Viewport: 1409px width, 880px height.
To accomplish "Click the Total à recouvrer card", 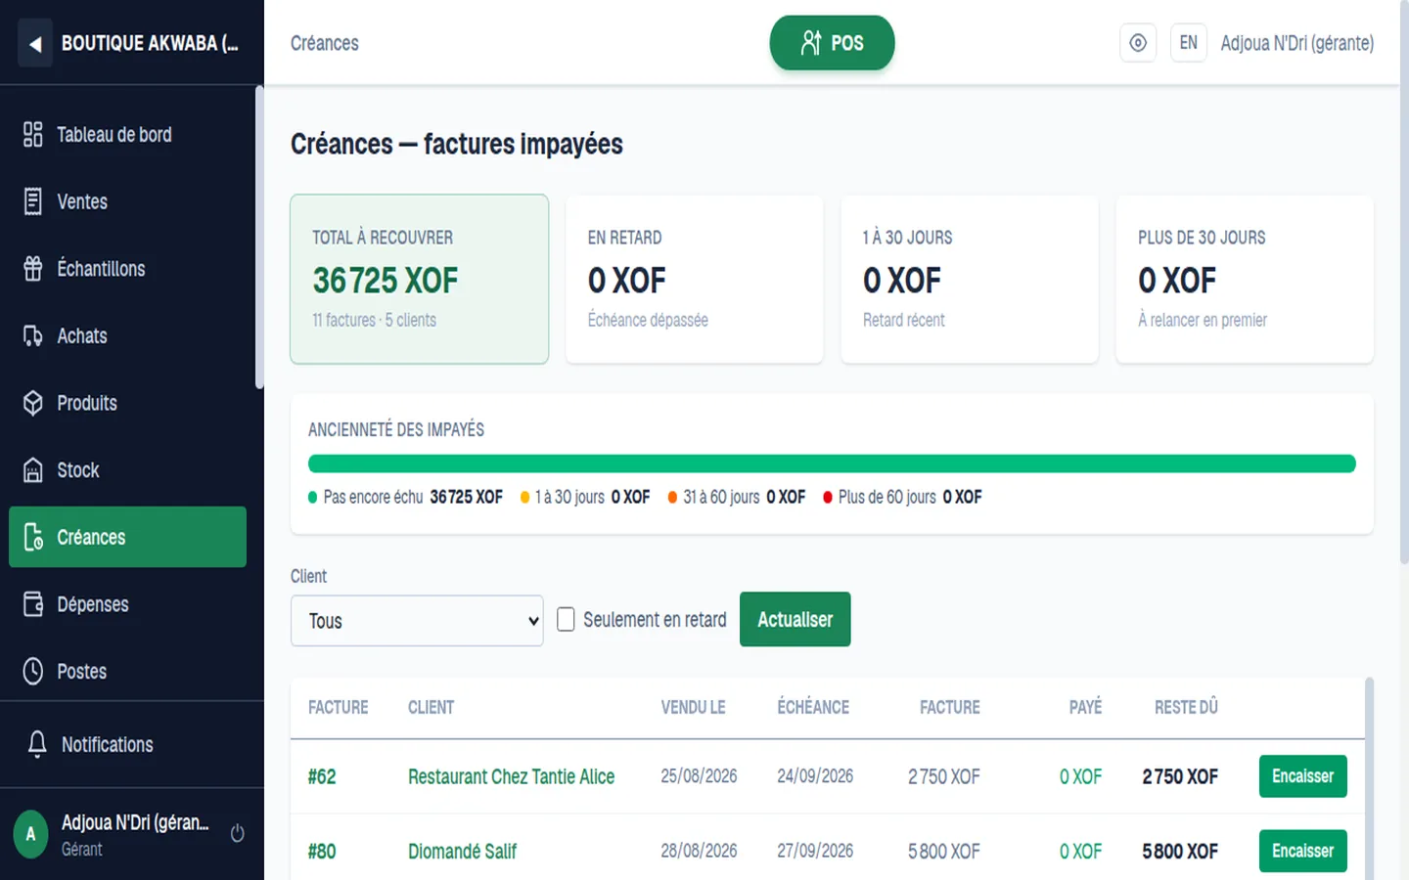I will pos(419,279).
